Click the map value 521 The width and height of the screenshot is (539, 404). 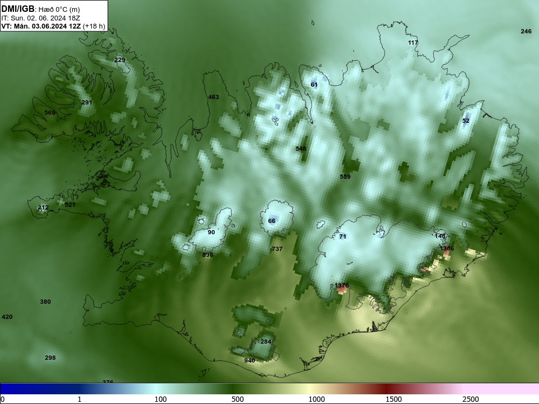(x=70, y=205)
